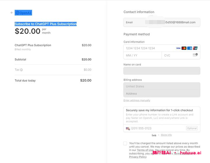This screenshot has width=210, height=163.
Task: Click the Tax info icon
Action: tap(22, 70)
